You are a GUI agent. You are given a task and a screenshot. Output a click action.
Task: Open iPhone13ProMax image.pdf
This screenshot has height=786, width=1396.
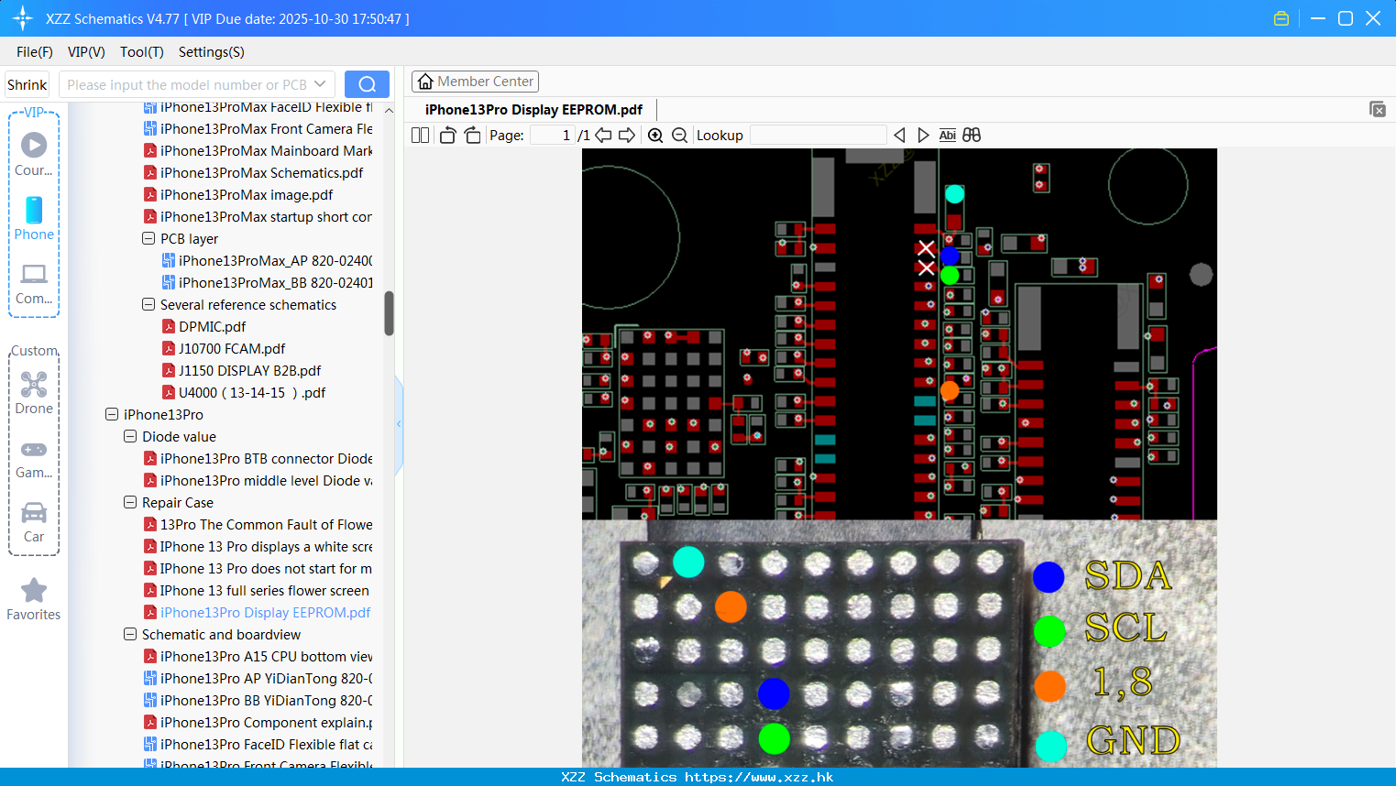247,194
